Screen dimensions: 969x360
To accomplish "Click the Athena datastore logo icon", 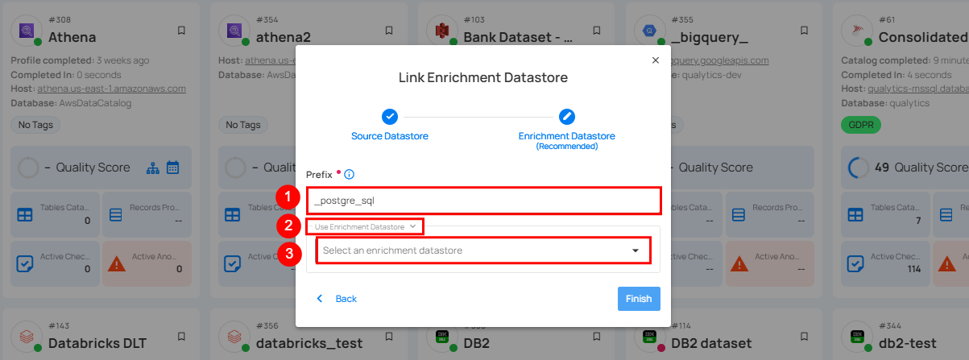I will click(26, 31).
